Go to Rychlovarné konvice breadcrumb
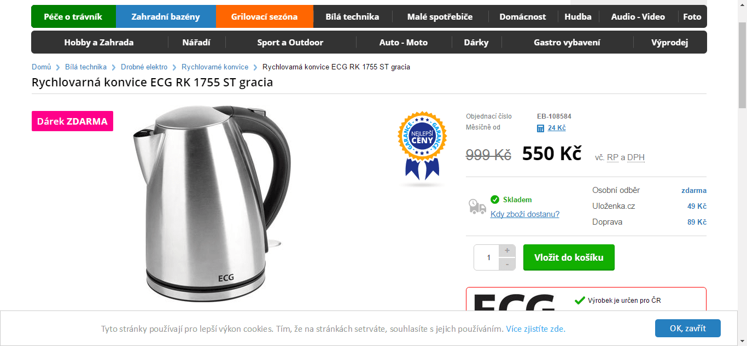This screenshot has height=346, width=747. tap(215, 67)
